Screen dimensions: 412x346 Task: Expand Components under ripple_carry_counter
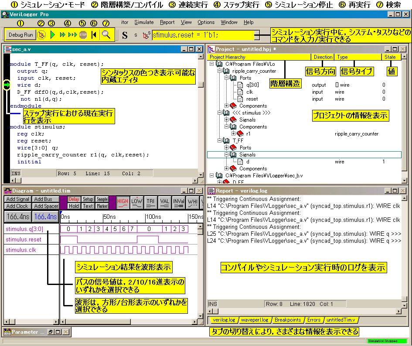pos(227,106)
